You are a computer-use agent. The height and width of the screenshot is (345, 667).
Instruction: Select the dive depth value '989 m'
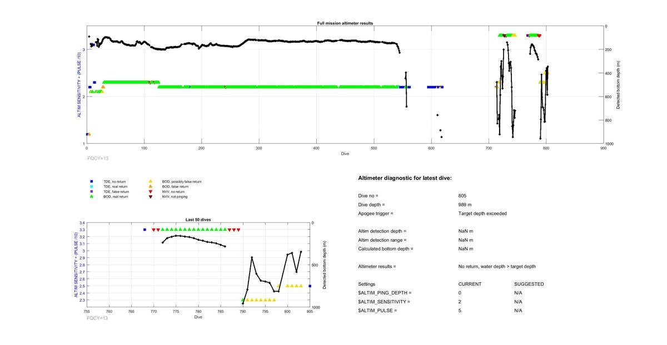[465, 205]
